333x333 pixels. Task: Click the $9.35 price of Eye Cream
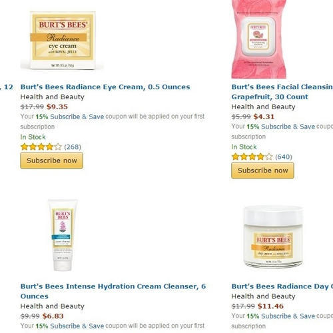pyautogui.click(x=57, y=107)
